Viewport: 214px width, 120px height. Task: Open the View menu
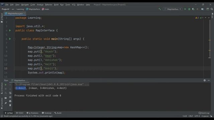click(x=17, y=5)
